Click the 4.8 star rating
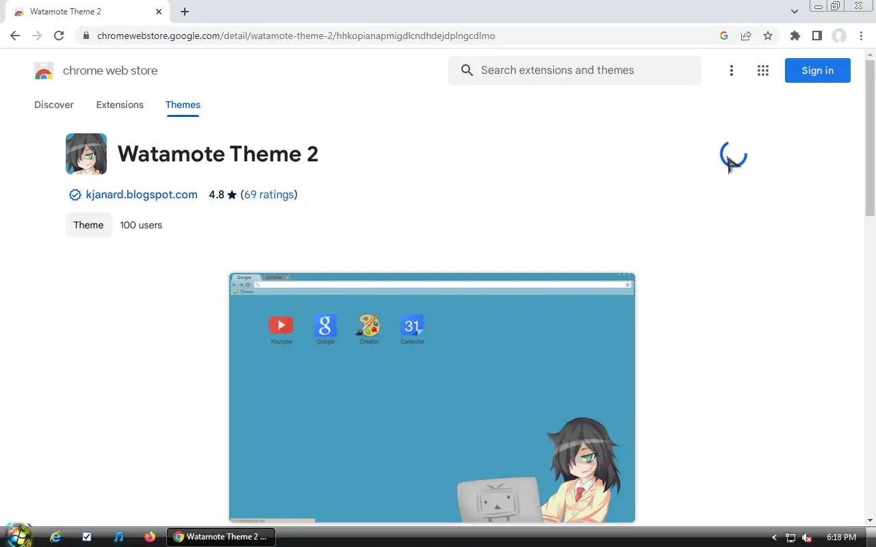Image resolution: width=876 pixels, height=547 pixels. point(222,194)
